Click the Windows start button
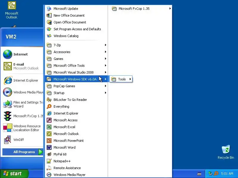The width and height of the screenshot is (238, 178). coord(14,174)
